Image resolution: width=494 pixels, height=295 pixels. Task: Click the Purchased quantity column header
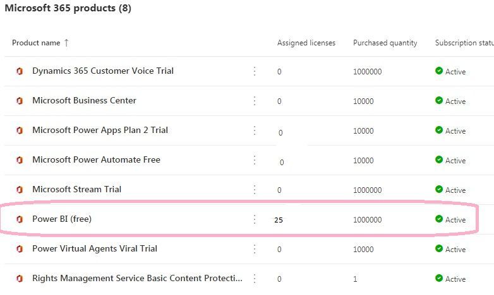(385, 43)
